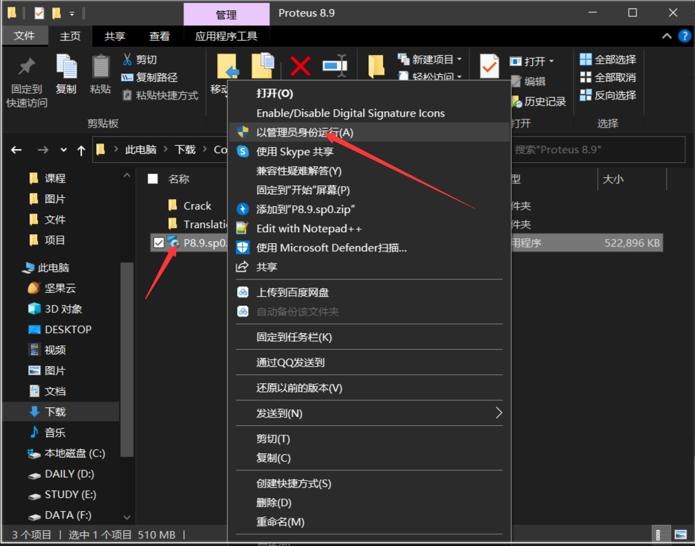Click the 下载 breadcrumb in address bar

[x=185, y=150]
